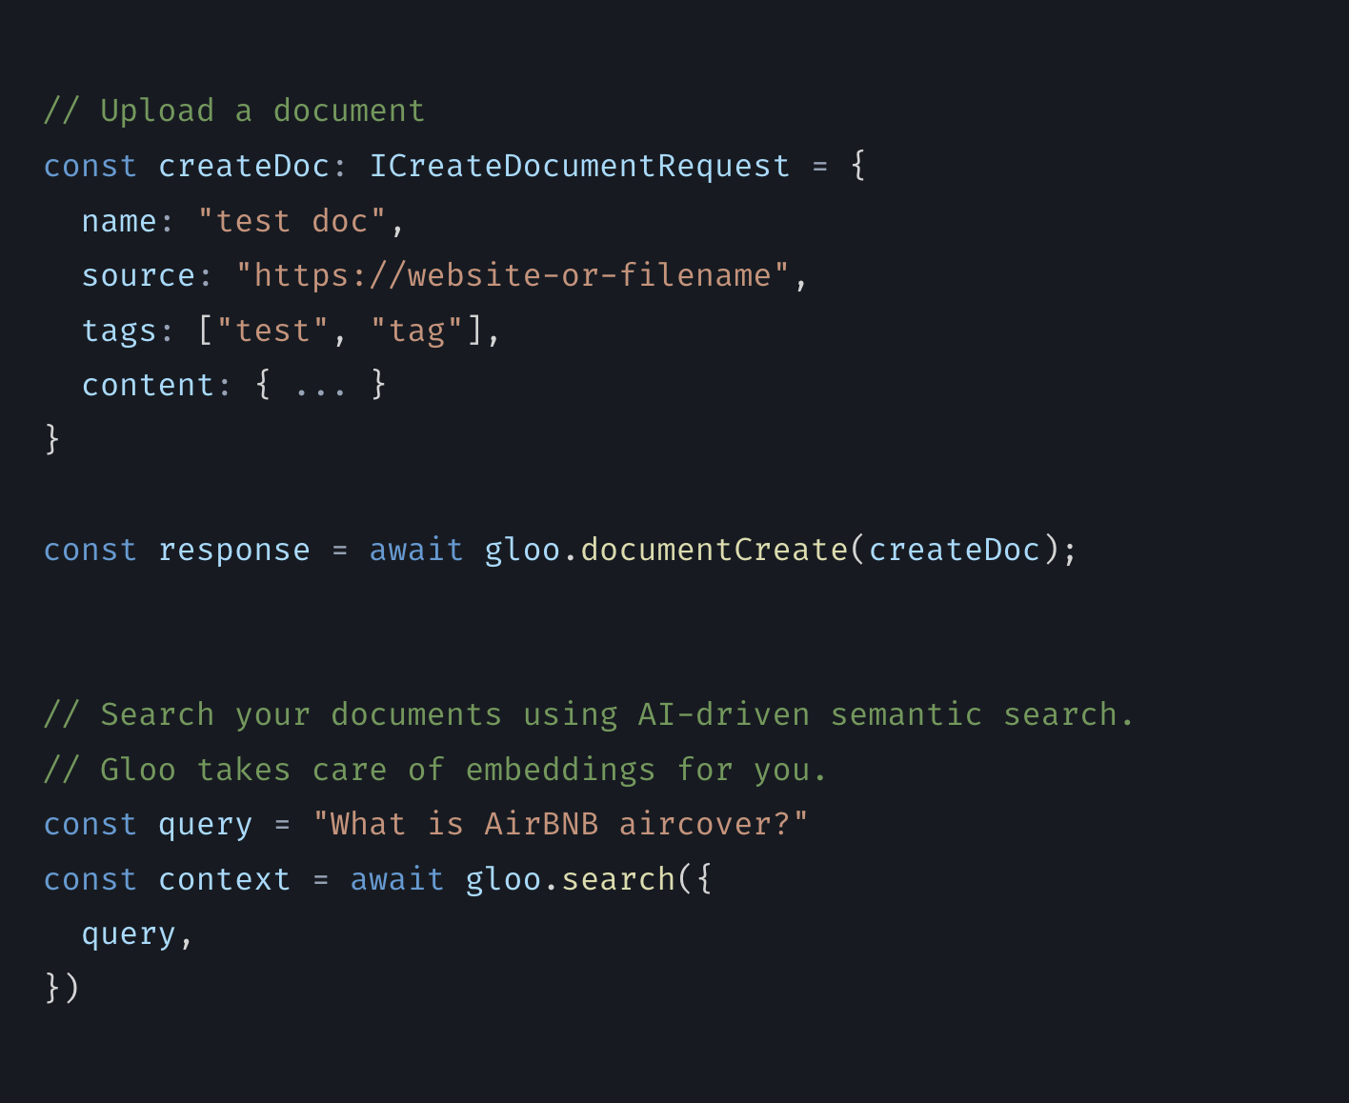The width and height of the screenshot is (1349, 1103).
Task: Place cursor on ICreateDocumentRequest type name
Action: pyautogui.click(x=579, y=166)
